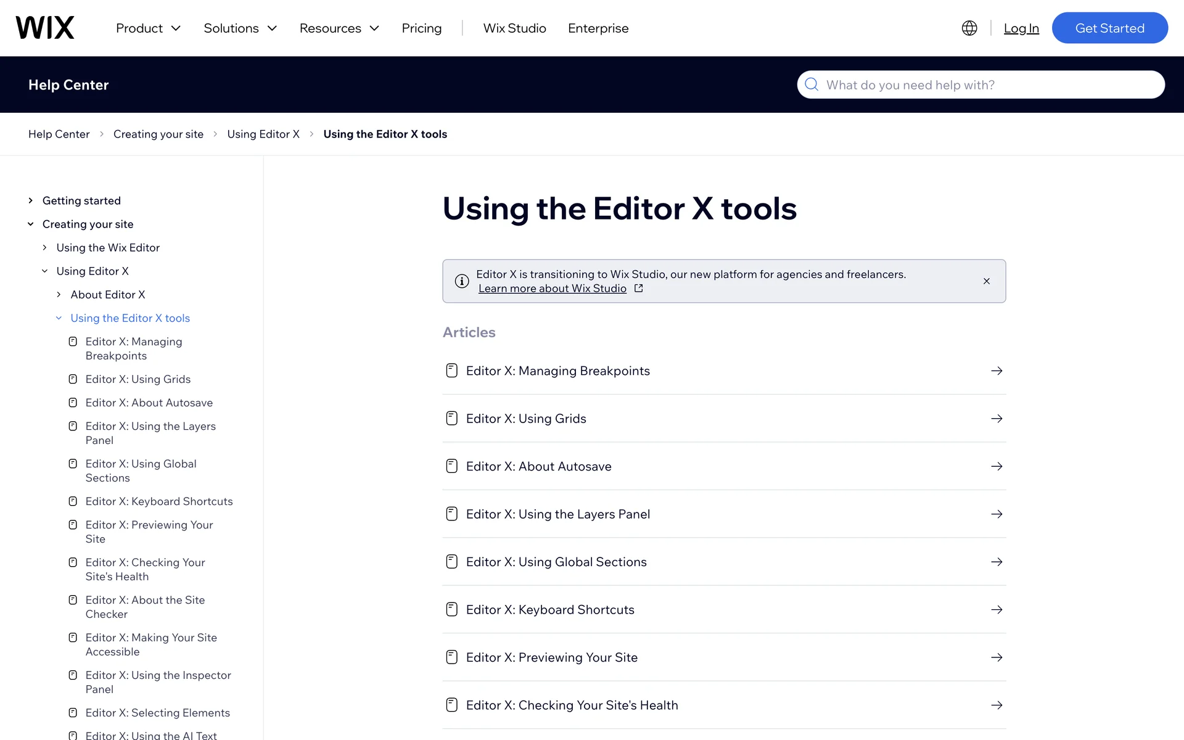The image size is (1184, 740).
Task: Open Learn more about Wix Studio link
Action: [x=552, y=289]
